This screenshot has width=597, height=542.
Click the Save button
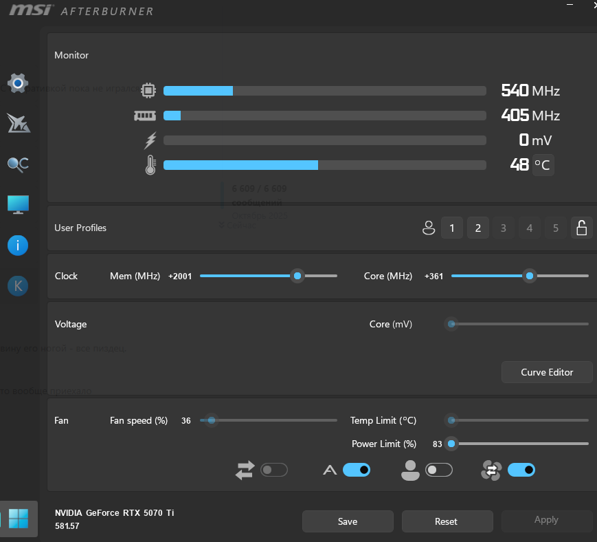(348, 521)
